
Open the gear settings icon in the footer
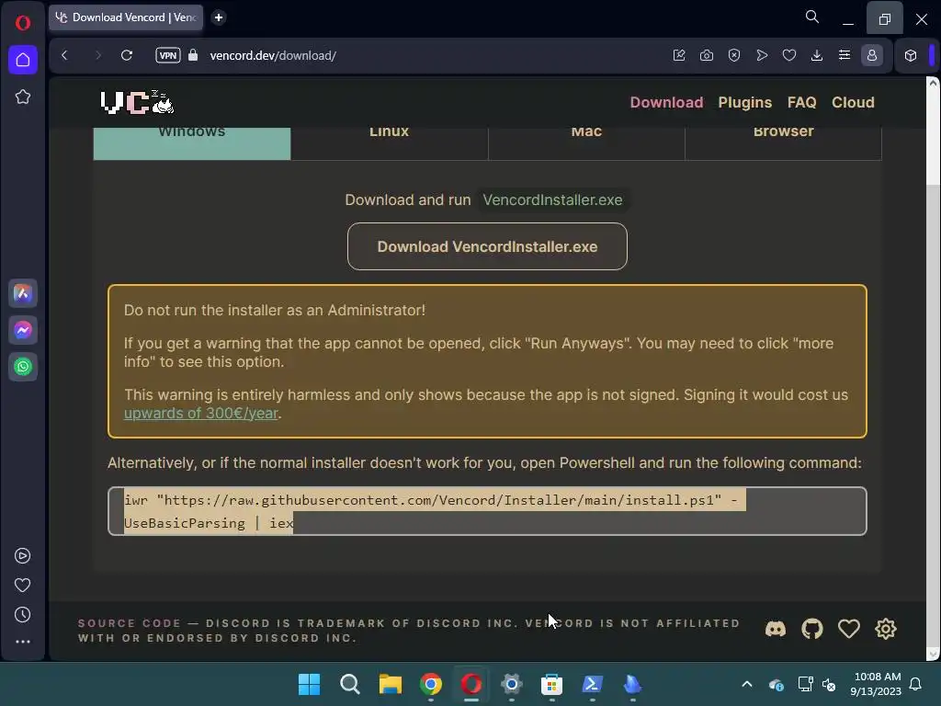point(886,629)
